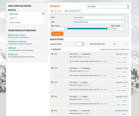Click the minimum score slider handle

66,29
